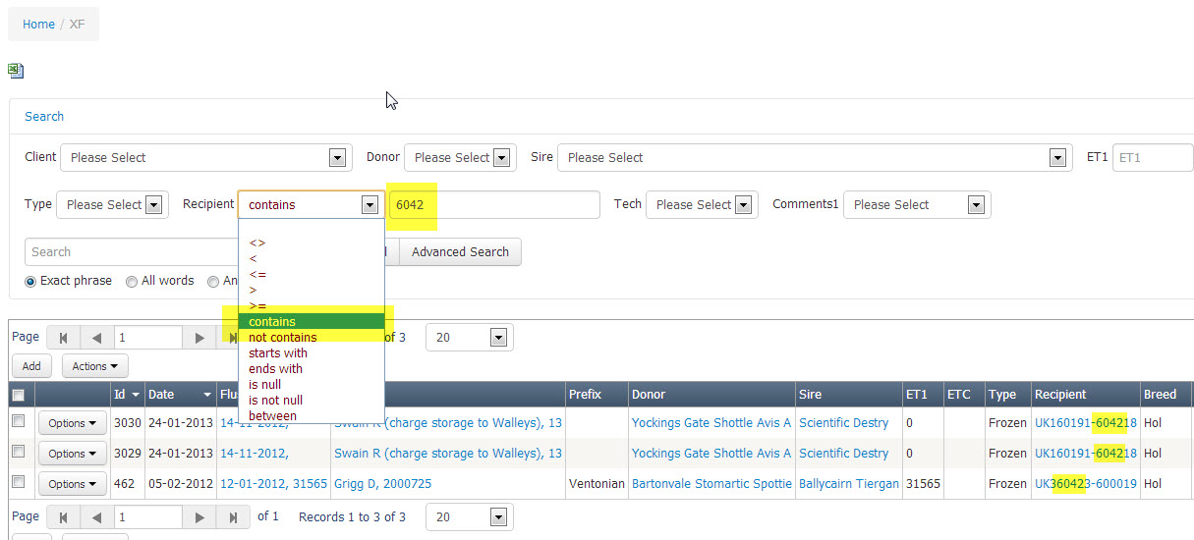
Task: Open Options menu for record 462
Action: [73, 484]
